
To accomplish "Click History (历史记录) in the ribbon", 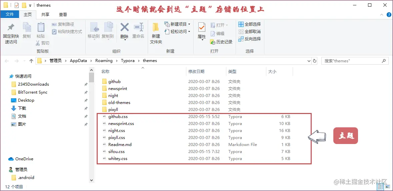I will [221, 42].
